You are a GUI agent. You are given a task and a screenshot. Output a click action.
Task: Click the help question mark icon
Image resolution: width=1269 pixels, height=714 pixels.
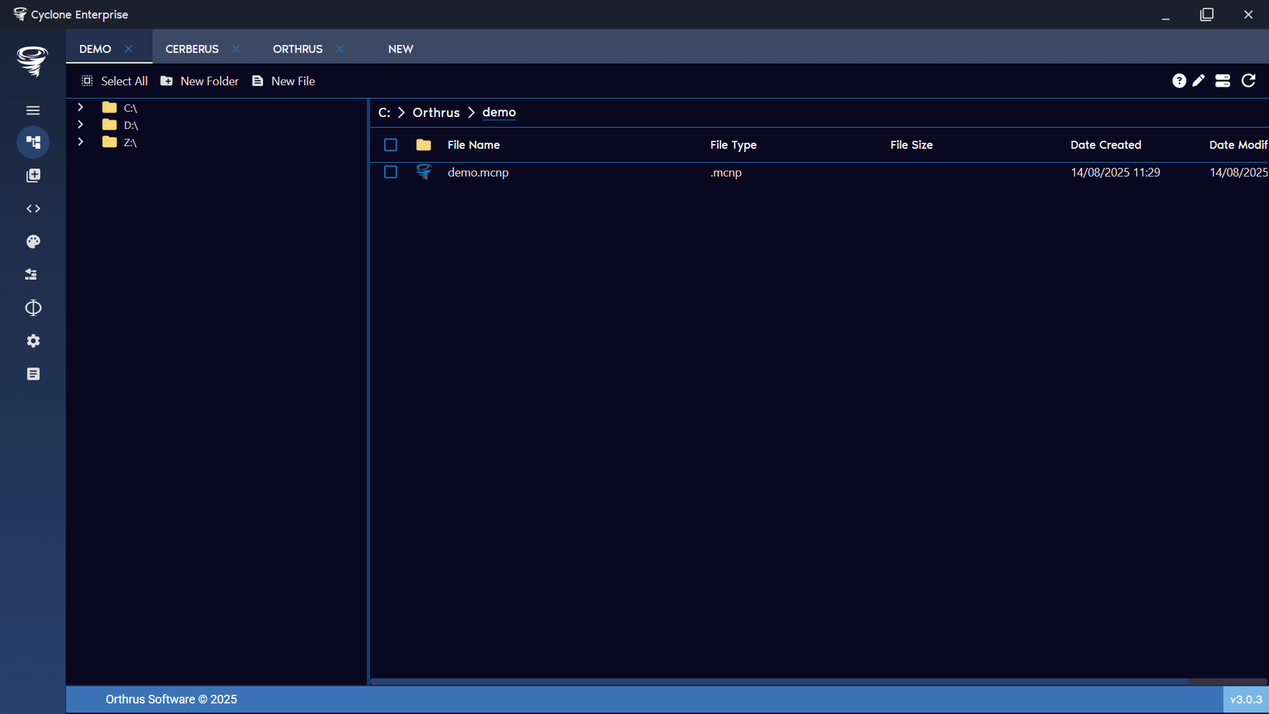(1179, 81)
